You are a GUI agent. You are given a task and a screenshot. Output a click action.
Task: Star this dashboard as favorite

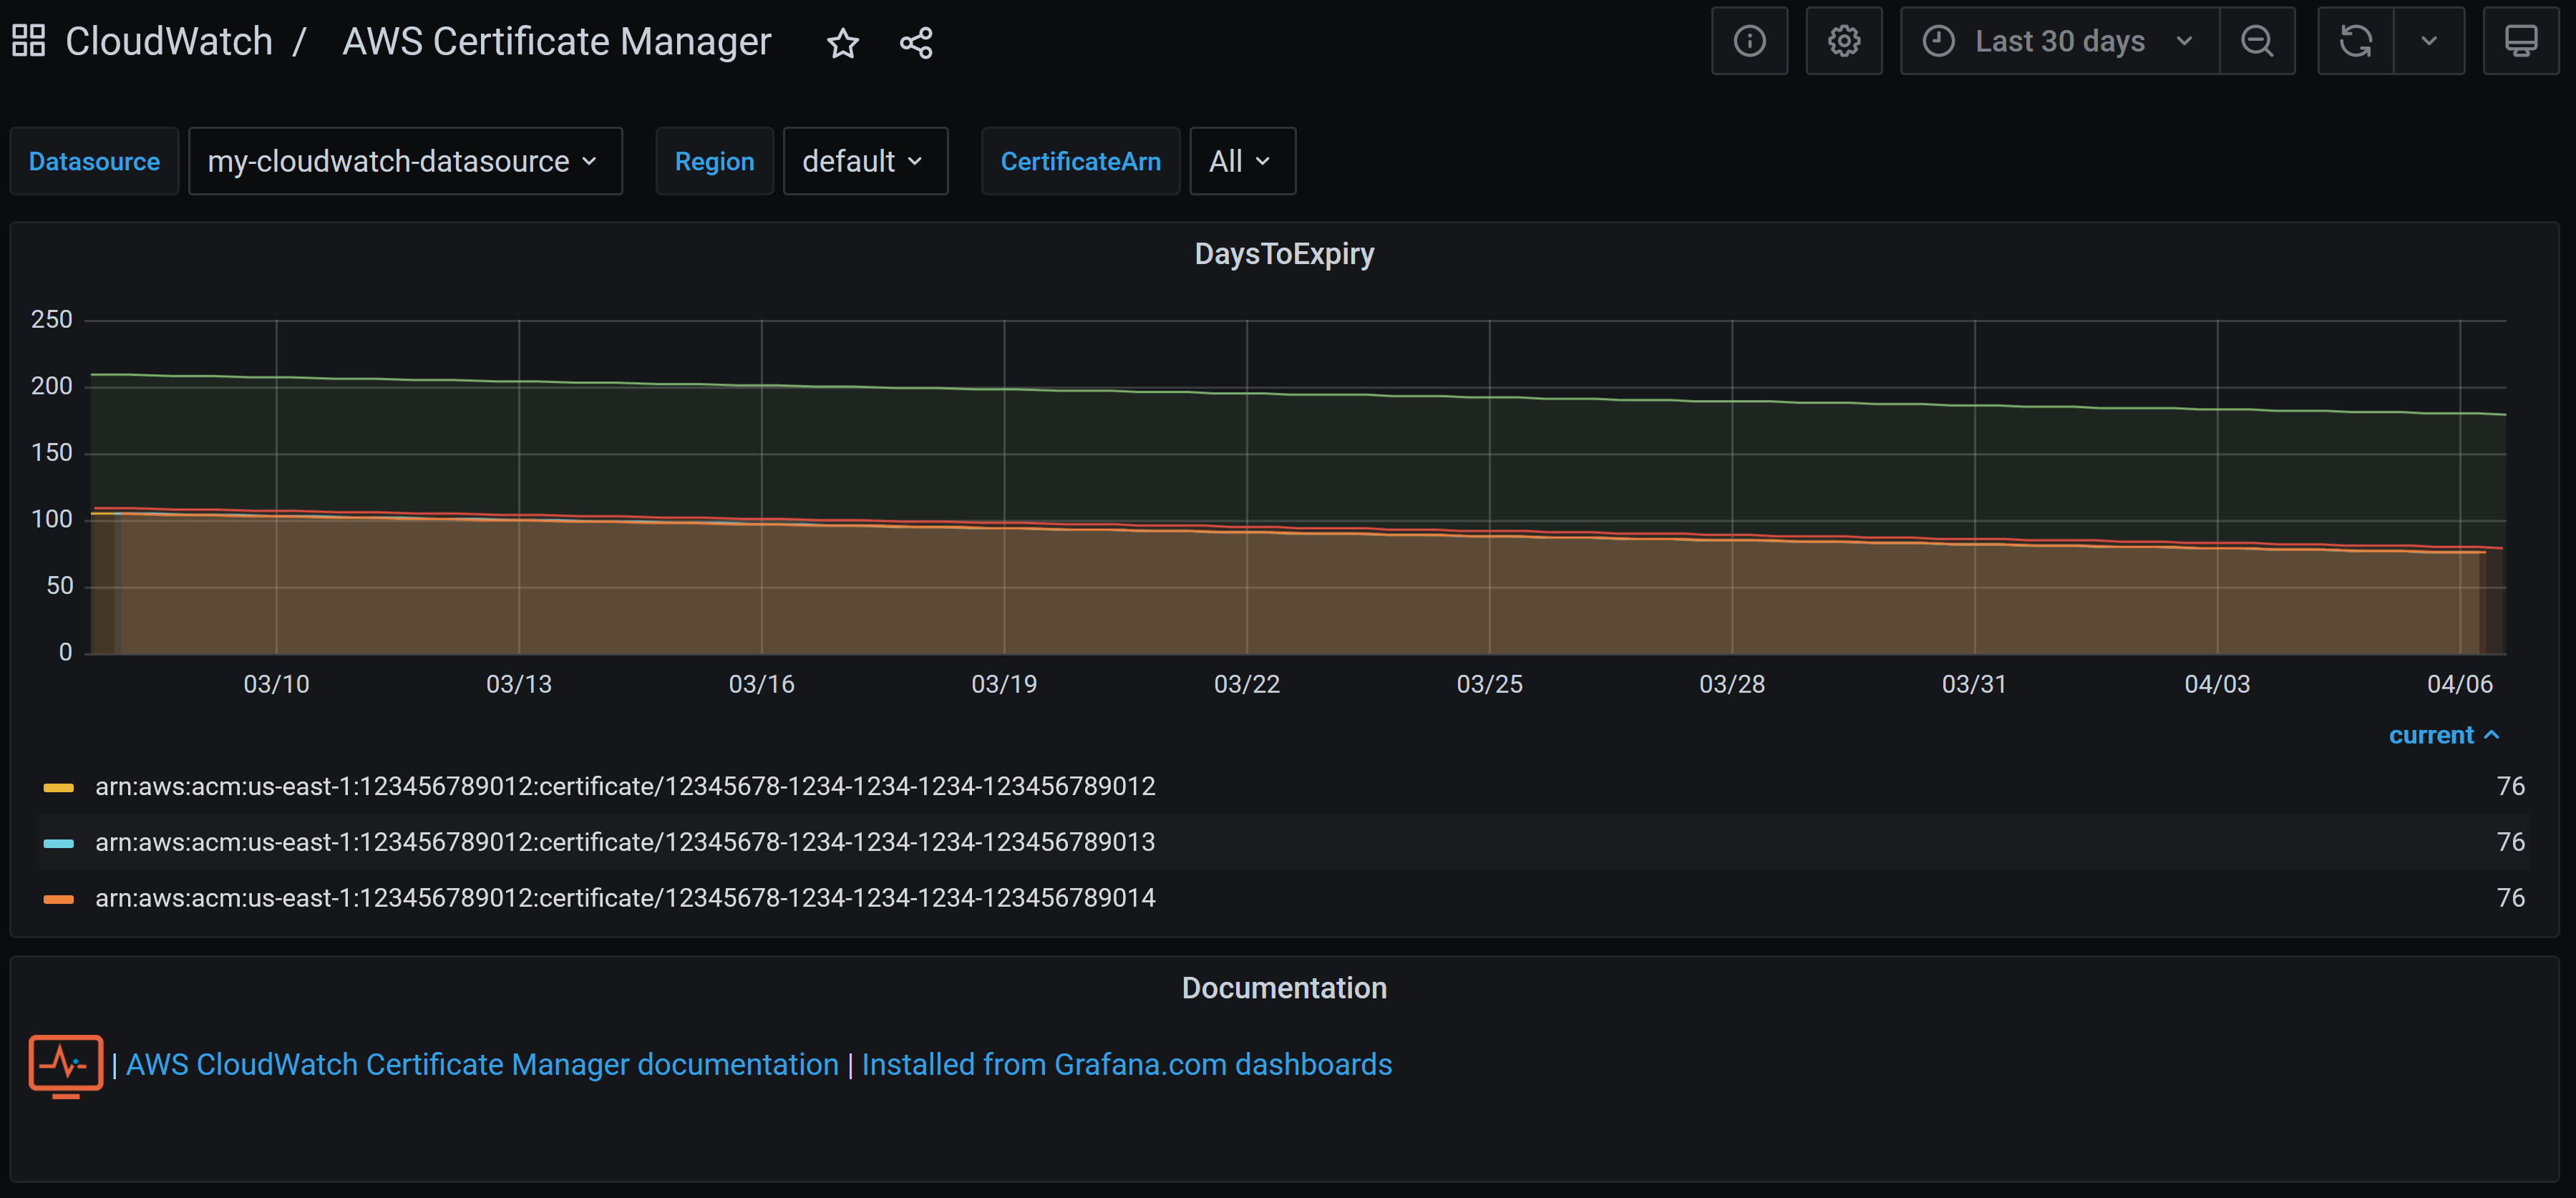pos(843,43)
